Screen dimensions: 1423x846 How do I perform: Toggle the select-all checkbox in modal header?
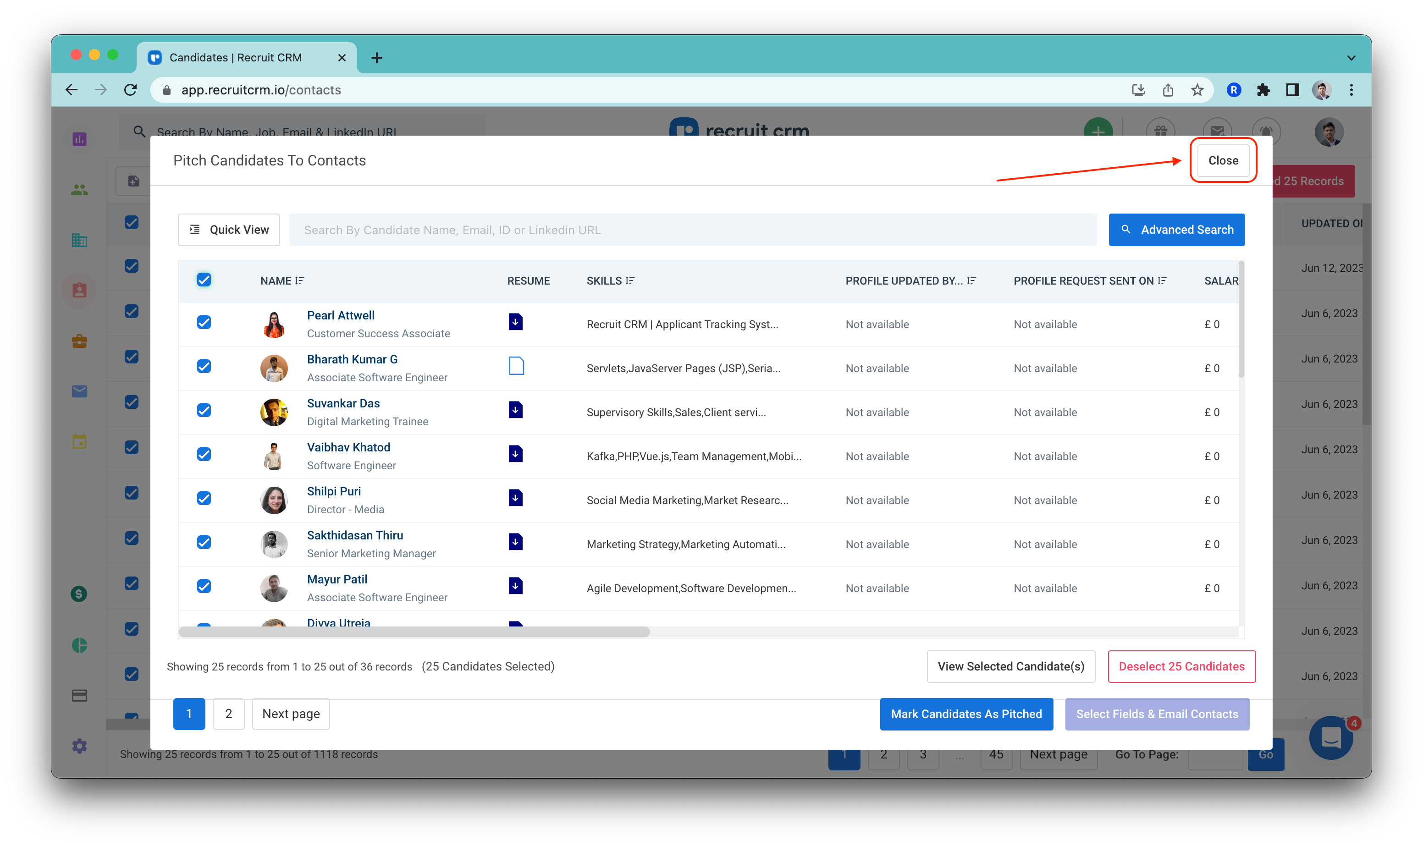(204, 280)
